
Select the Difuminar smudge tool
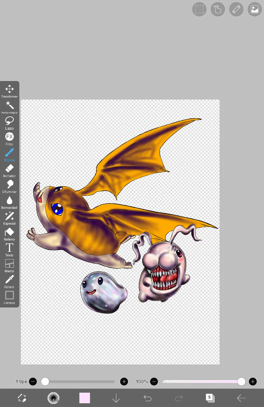click(10, 187)
